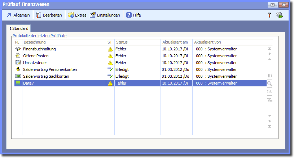Open the Allgemein menu

tap(18, 15)
